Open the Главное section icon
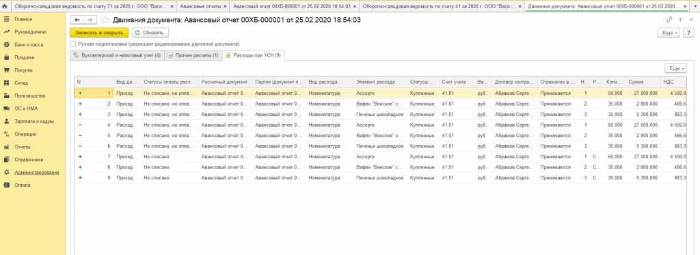 pyautogui.click(x=6, y=19)
